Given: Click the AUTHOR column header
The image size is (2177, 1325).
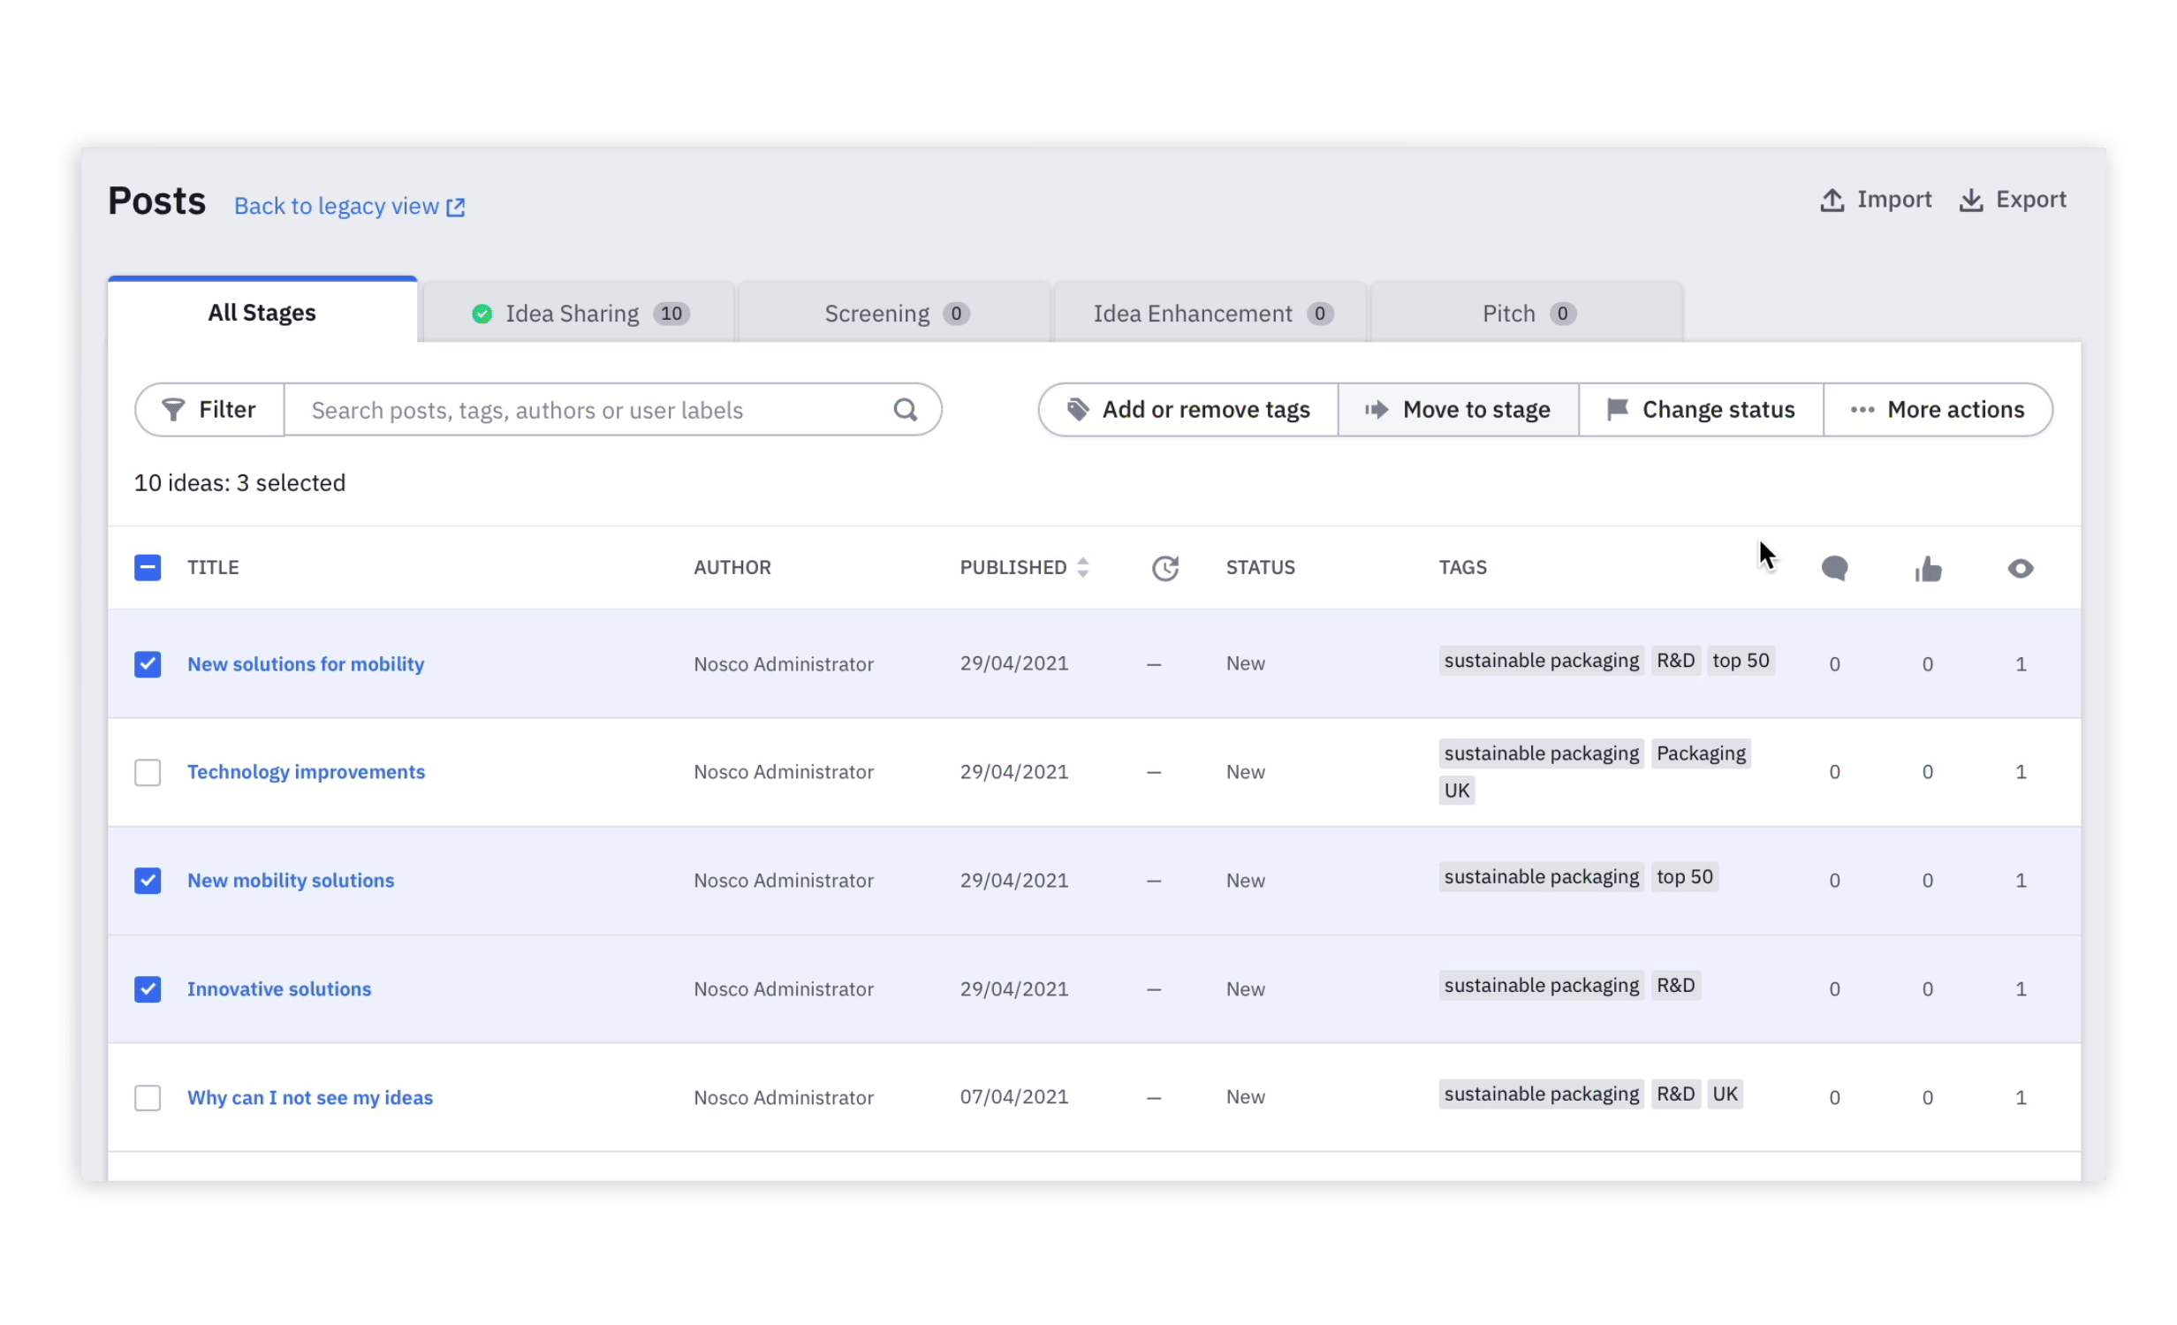Looking at the screenshot, I should tap(732, 568).
